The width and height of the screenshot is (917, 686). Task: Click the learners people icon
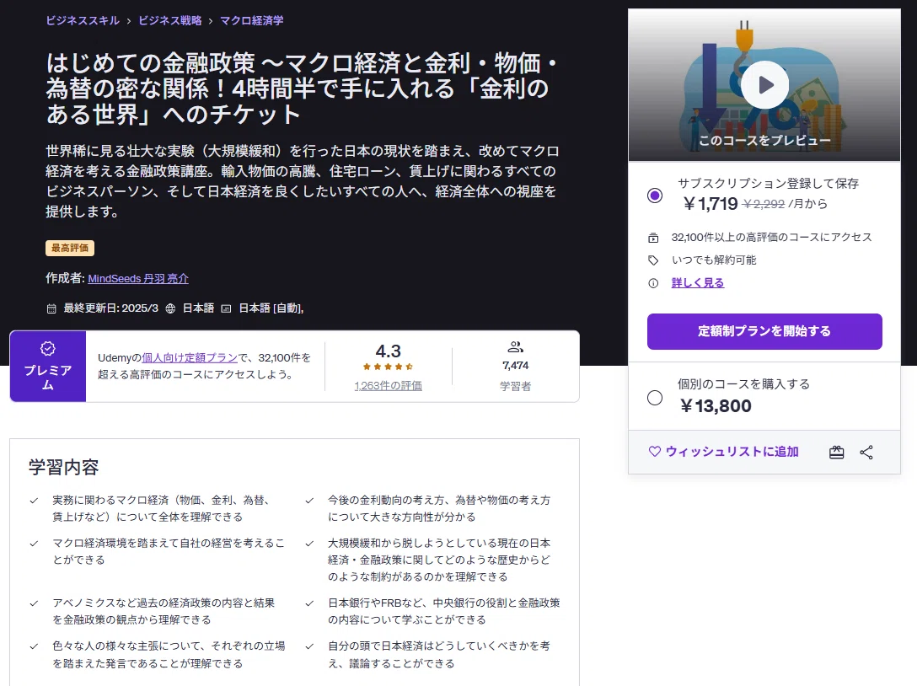click(515, 347)
